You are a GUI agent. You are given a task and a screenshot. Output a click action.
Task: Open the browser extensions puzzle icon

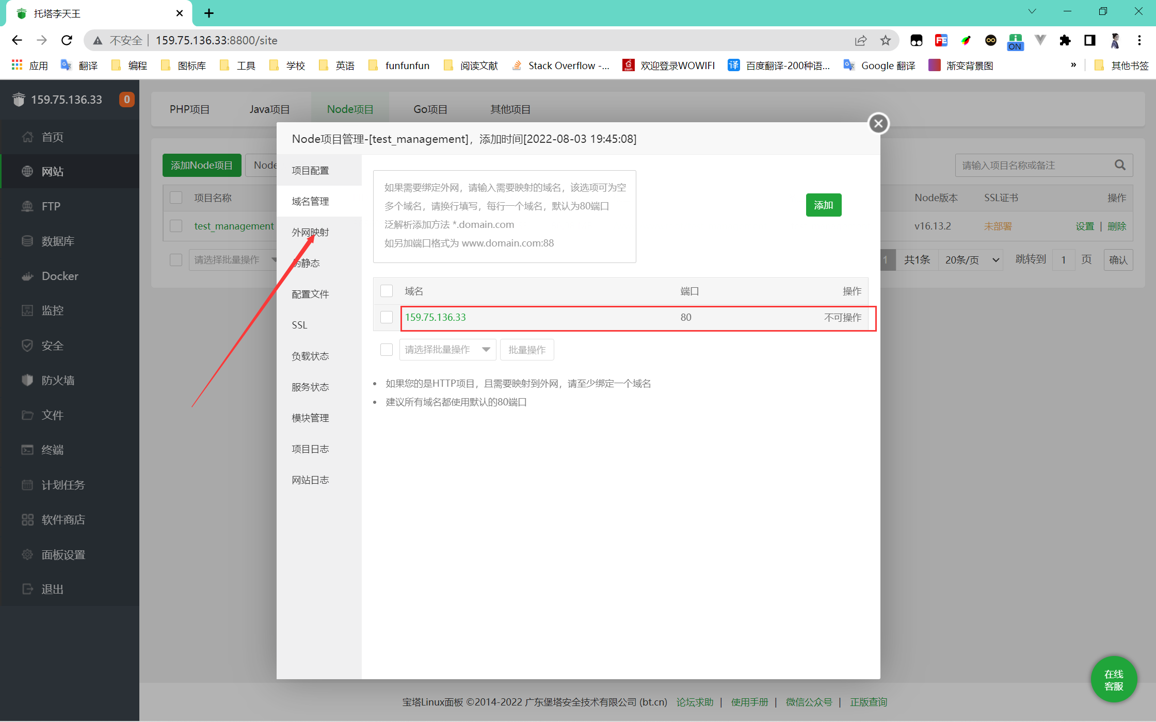point(1065,40)
